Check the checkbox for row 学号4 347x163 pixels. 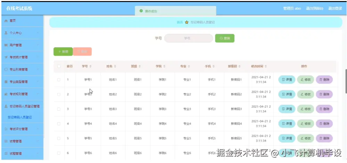coord(59,124)
